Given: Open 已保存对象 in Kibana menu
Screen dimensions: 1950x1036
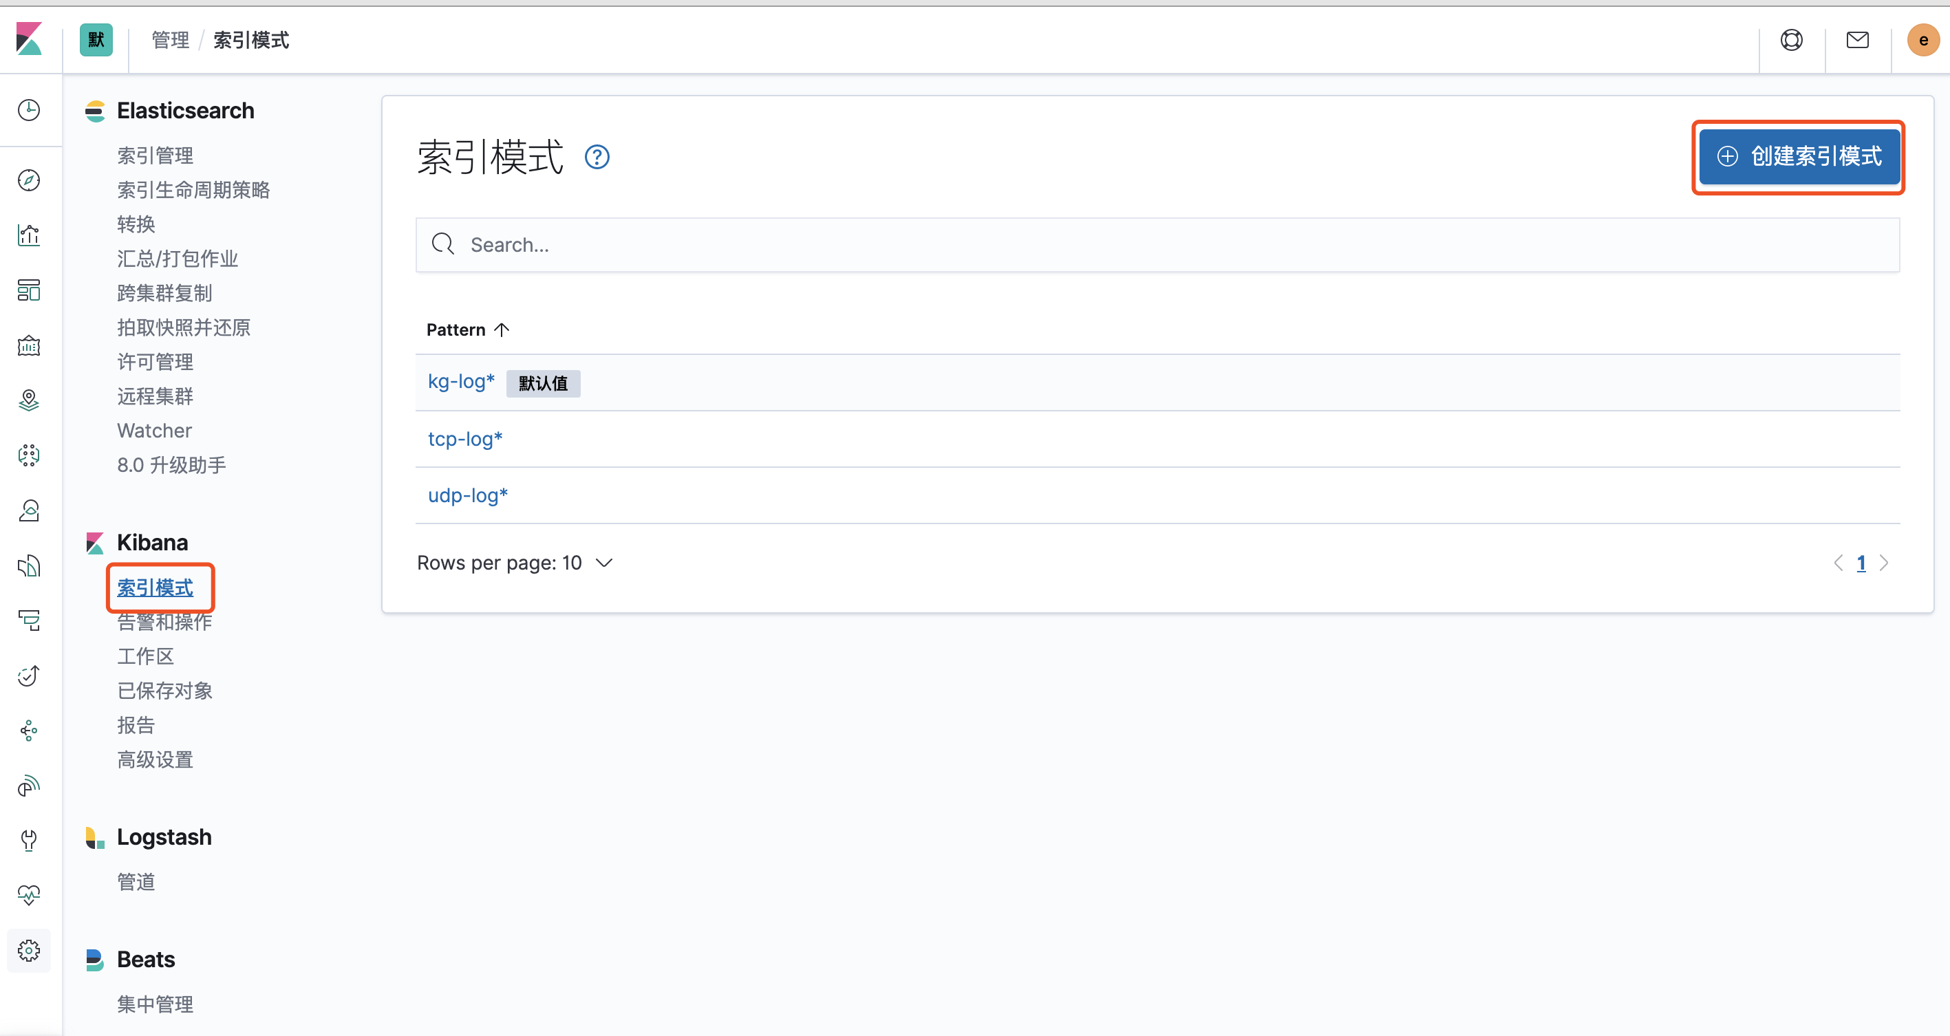Looking at the screenshot, I should point(164,691).
